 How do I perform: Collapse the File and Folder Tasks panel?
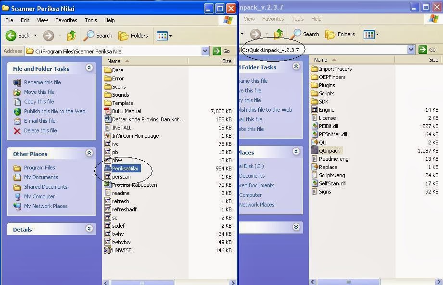[x=89, y=68]
